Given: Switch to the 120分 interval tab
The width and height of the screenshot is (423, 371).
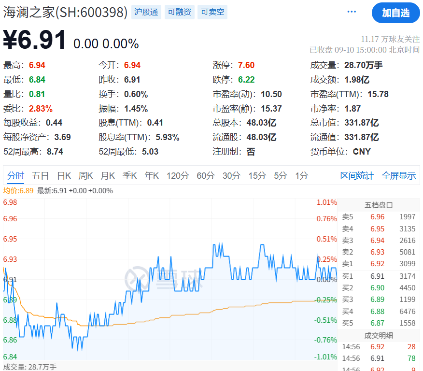Looking at the screenshot, I should (x=178, y=175).
